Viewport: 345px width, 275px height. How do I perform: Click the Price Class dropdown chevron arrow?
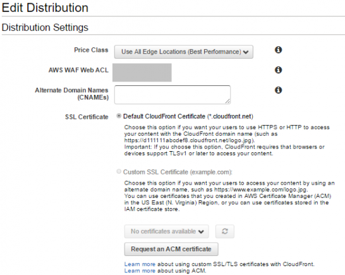click(x=246, y=52)
